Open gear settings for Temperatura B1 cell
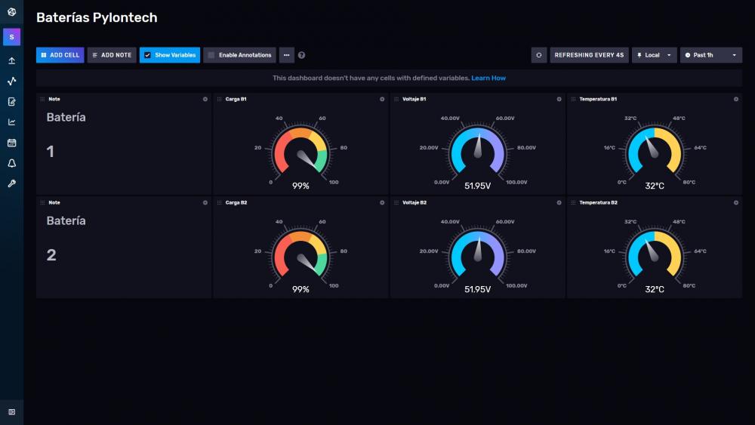 (735, 99)
